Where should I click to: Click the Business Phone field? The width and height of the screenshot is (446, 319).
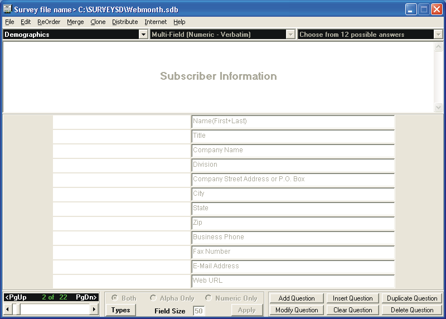tap(293, 238)
